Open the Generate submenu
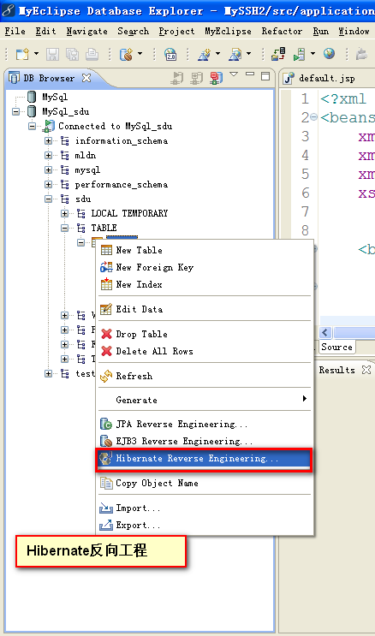Viewport: 375px width, 636px height. (205, 400)
